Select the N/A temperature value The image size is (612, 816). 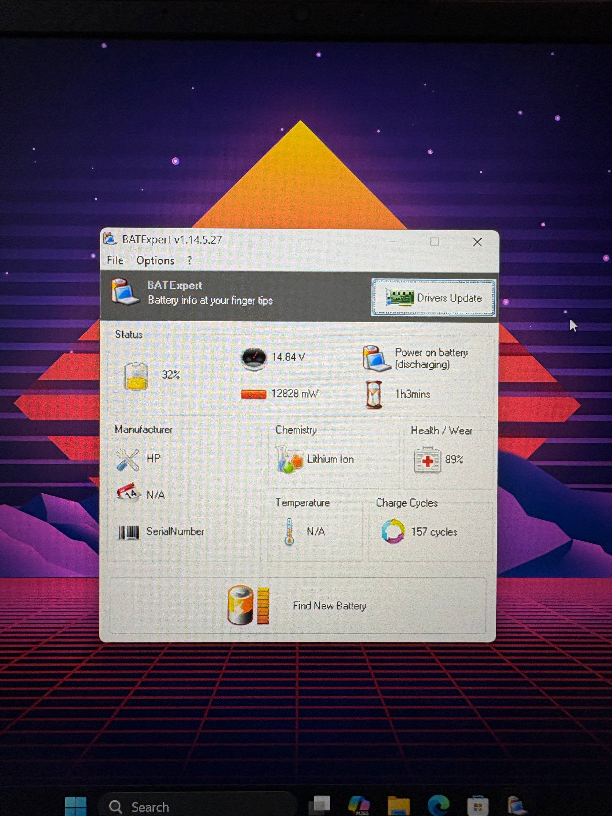pyautogui.click(x=316, y=532)
